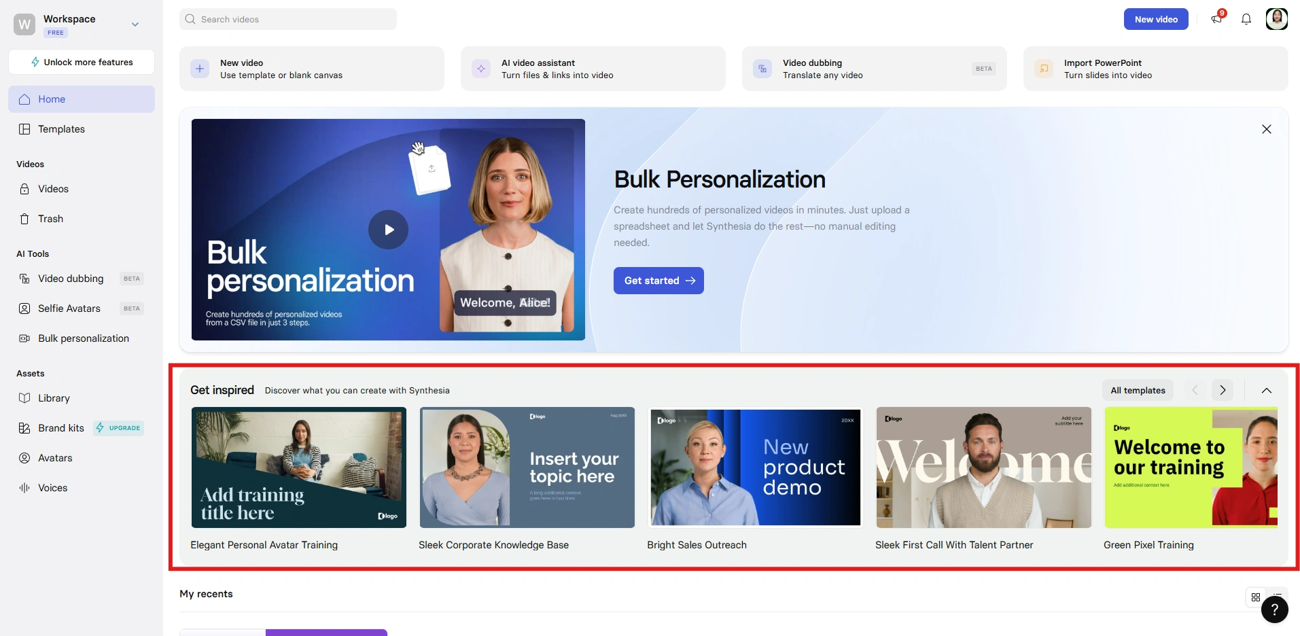This screenshot has height=636, width=1300.
Task: Open the Videos item under the Videos heading
Action: coord(82,189)
